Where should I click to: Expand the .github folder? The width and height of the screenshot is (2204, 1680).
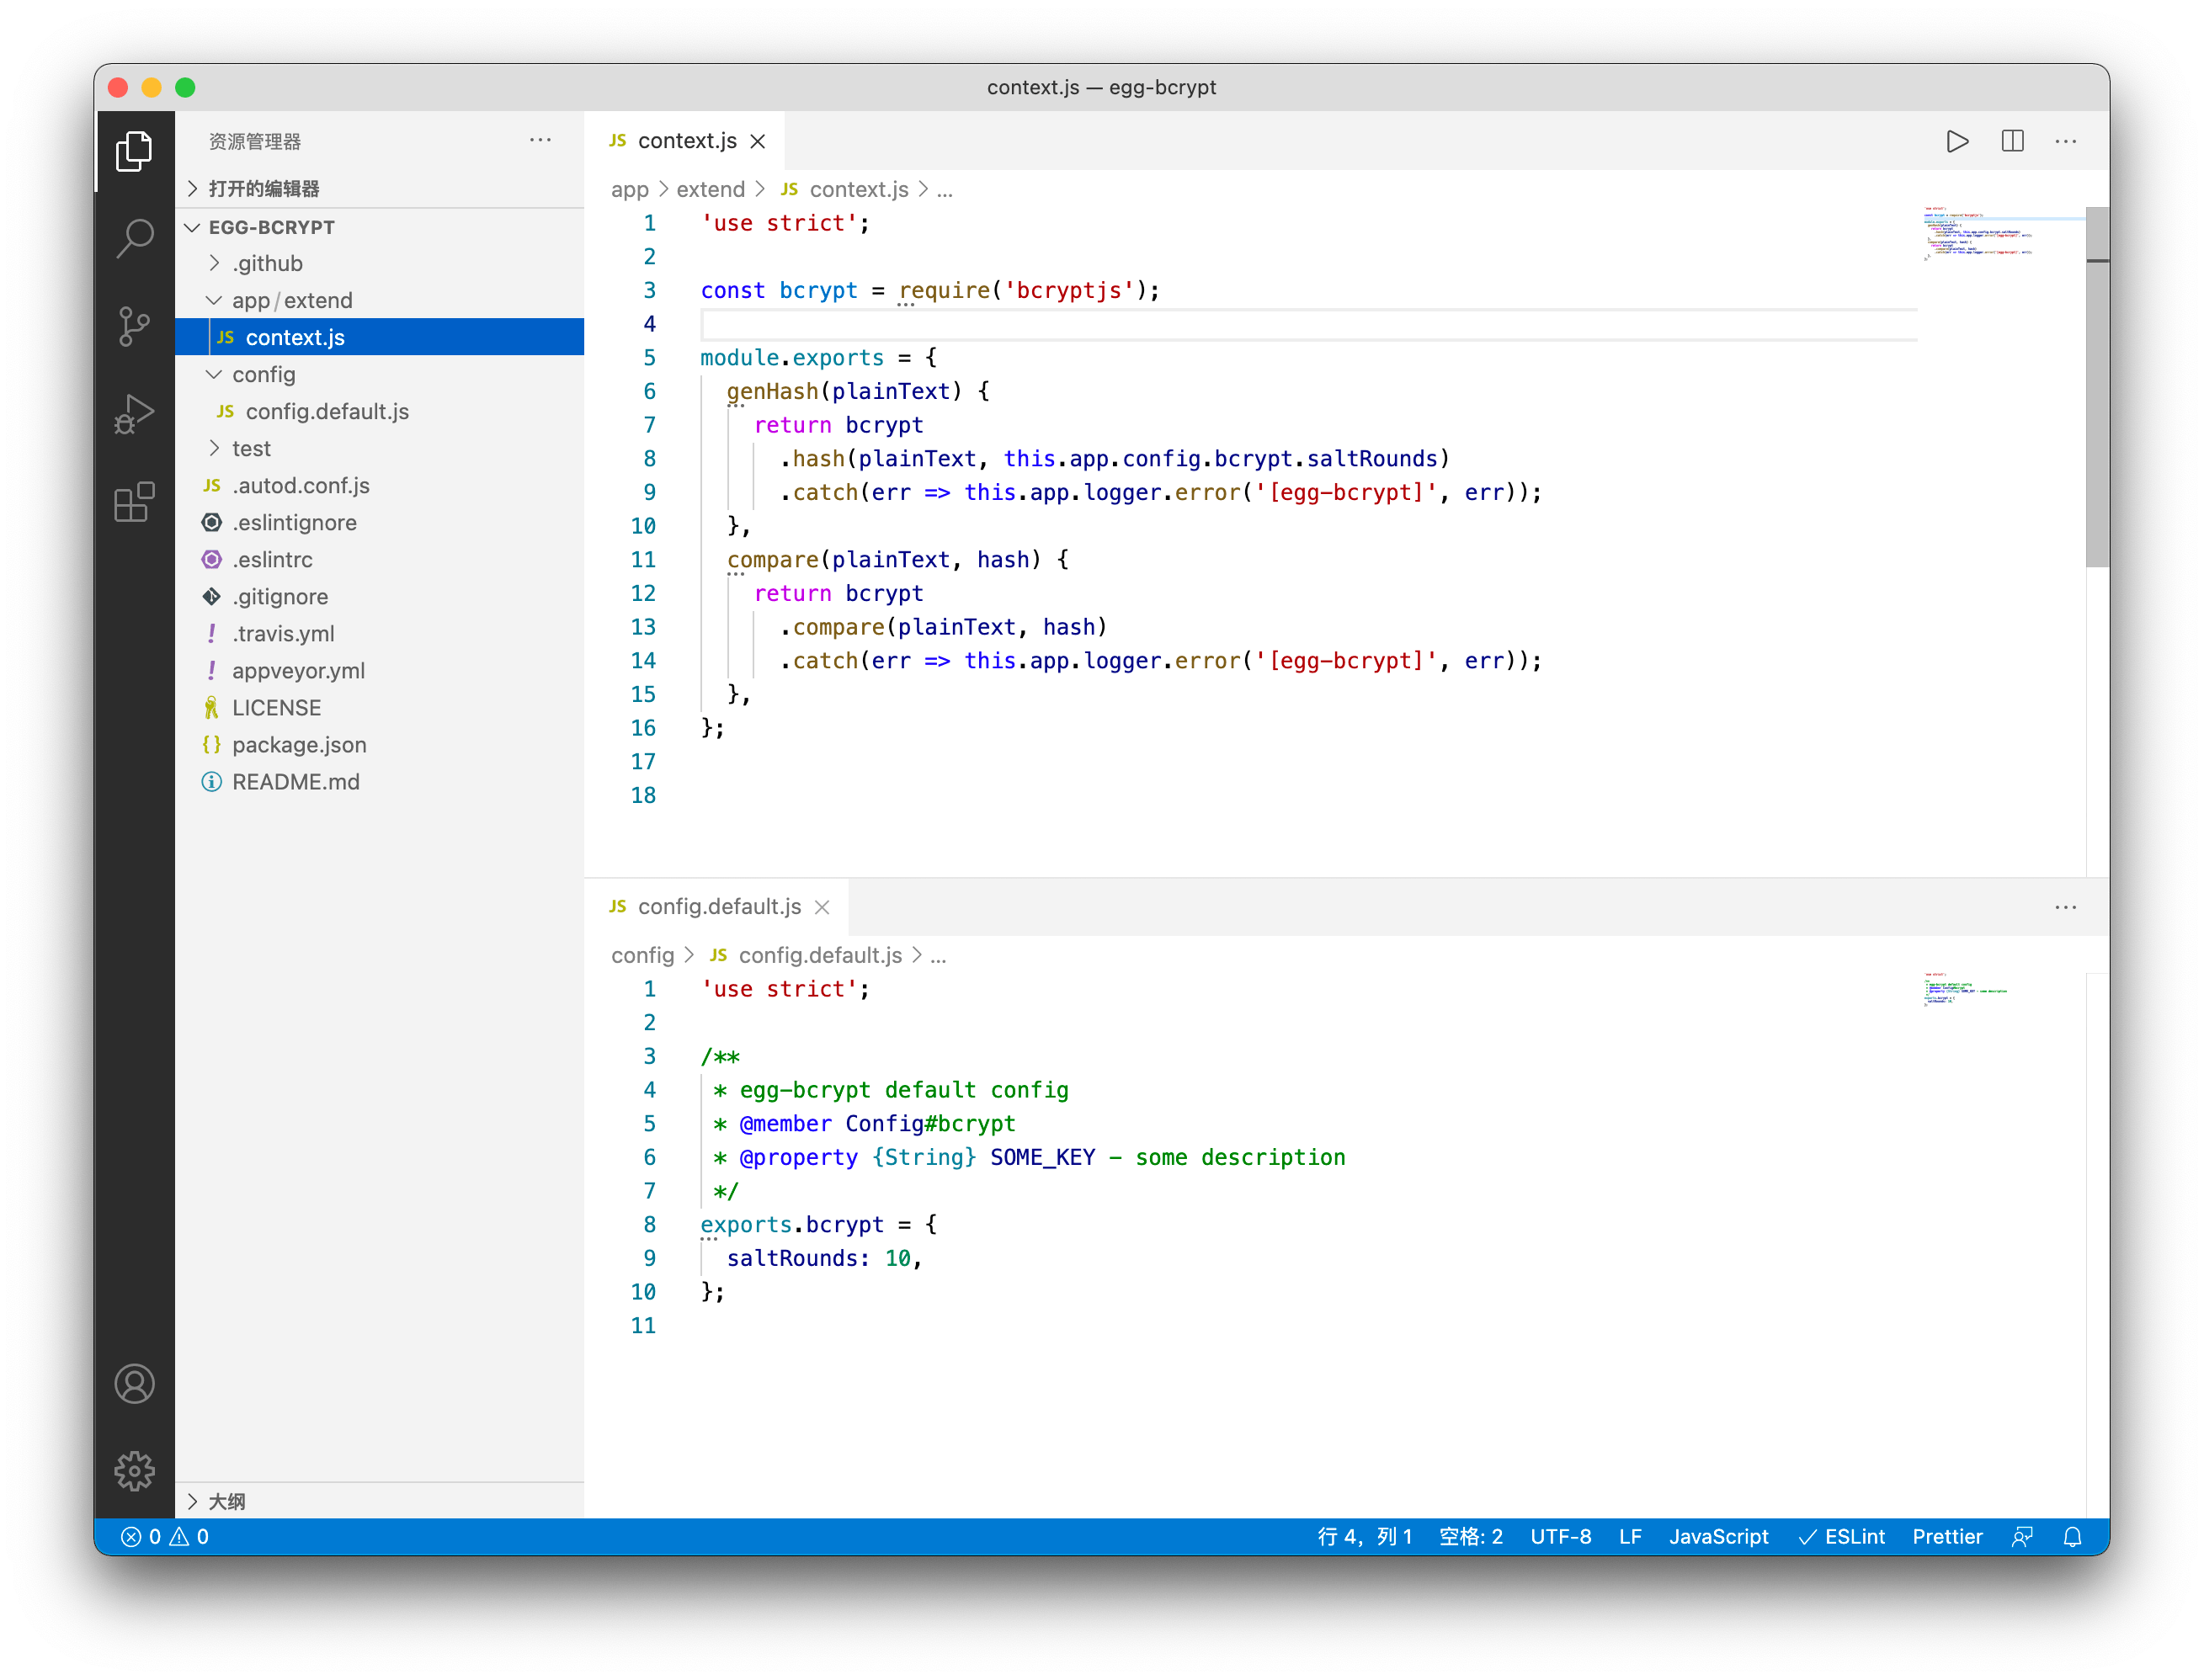click(x=380, y=263)
